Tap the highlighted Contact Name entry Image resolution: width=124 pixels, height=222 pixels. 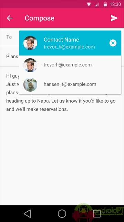tap(70, 43)
